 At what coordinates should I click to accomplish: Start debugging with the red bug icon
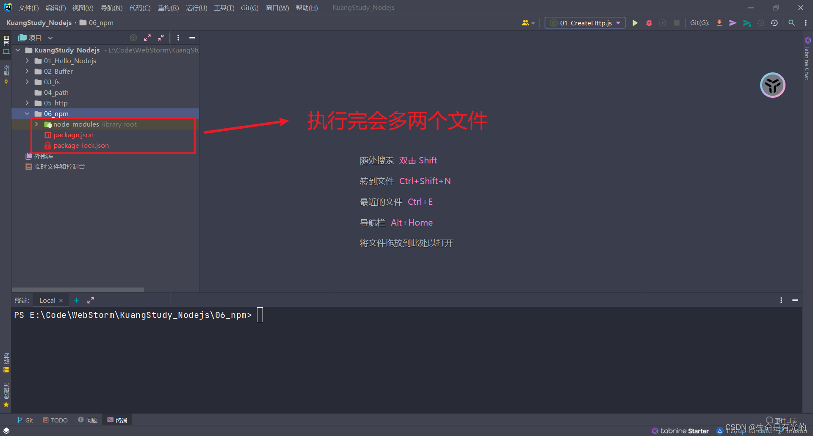click(x=649, y=23)
